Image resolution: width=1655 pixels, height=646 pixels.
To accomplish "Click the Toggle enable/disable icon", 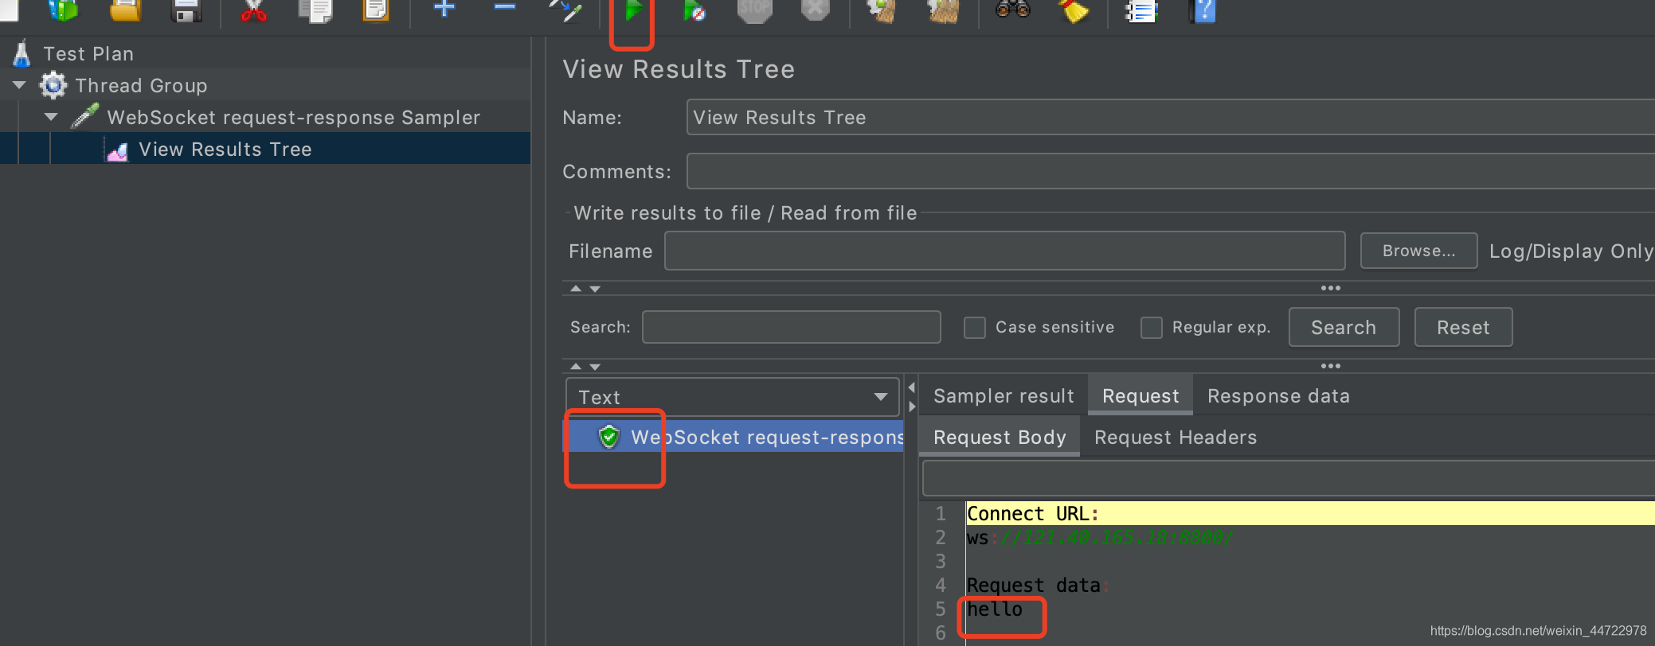I will [566, 10].
